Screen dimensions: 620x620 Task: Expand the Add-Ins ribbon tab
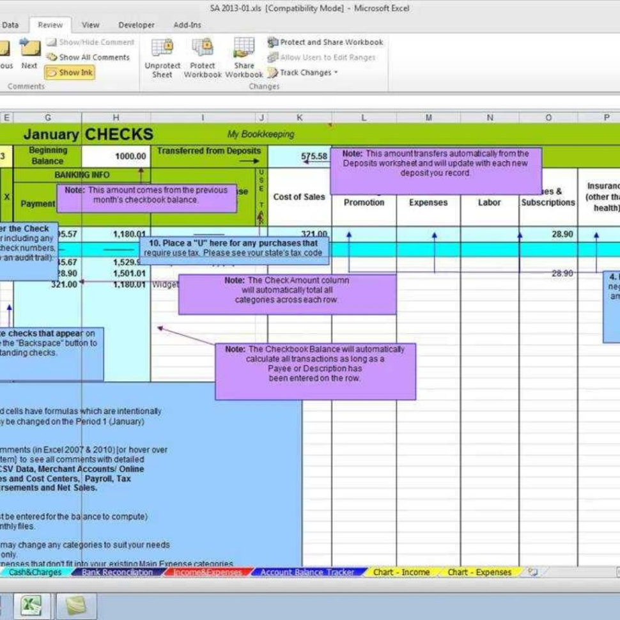187,24
